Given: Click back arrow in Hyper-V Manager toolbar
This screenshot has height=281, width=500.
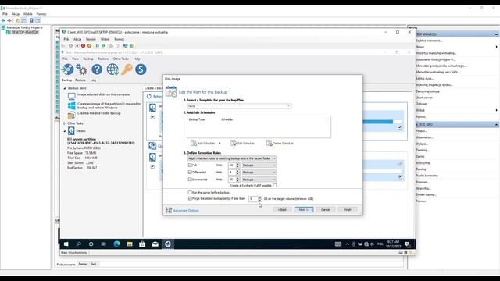Looking at the screenshot, I should [x=3, y=20].
